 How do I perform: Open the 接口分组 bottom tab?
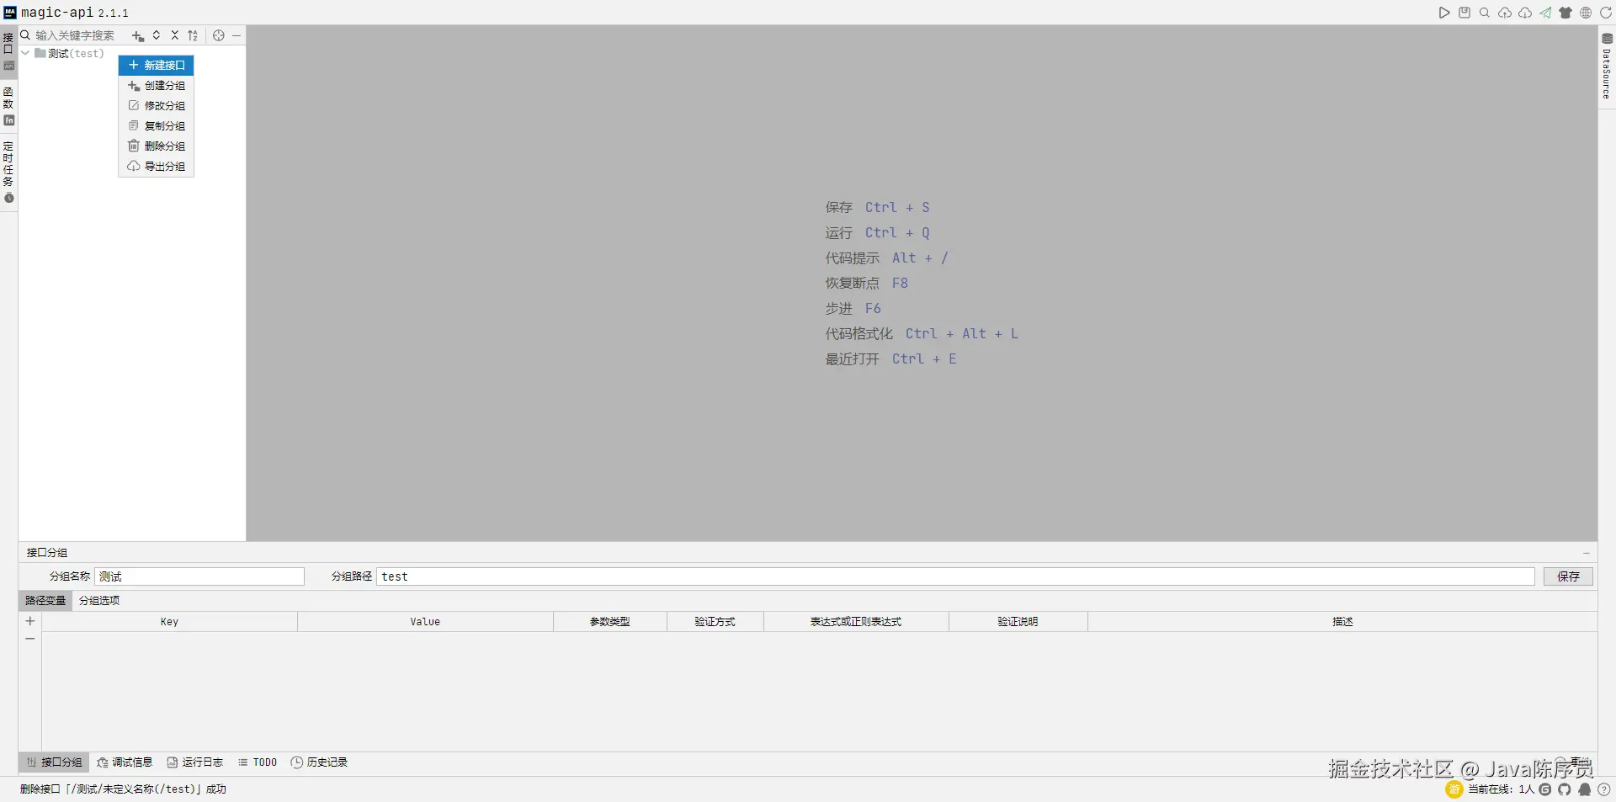[x=54, y=762]
